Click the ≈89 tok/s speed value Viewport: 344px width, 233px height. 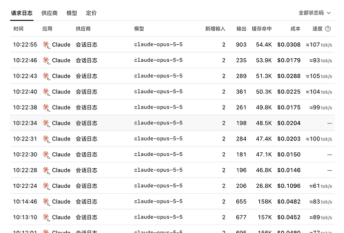321,217
